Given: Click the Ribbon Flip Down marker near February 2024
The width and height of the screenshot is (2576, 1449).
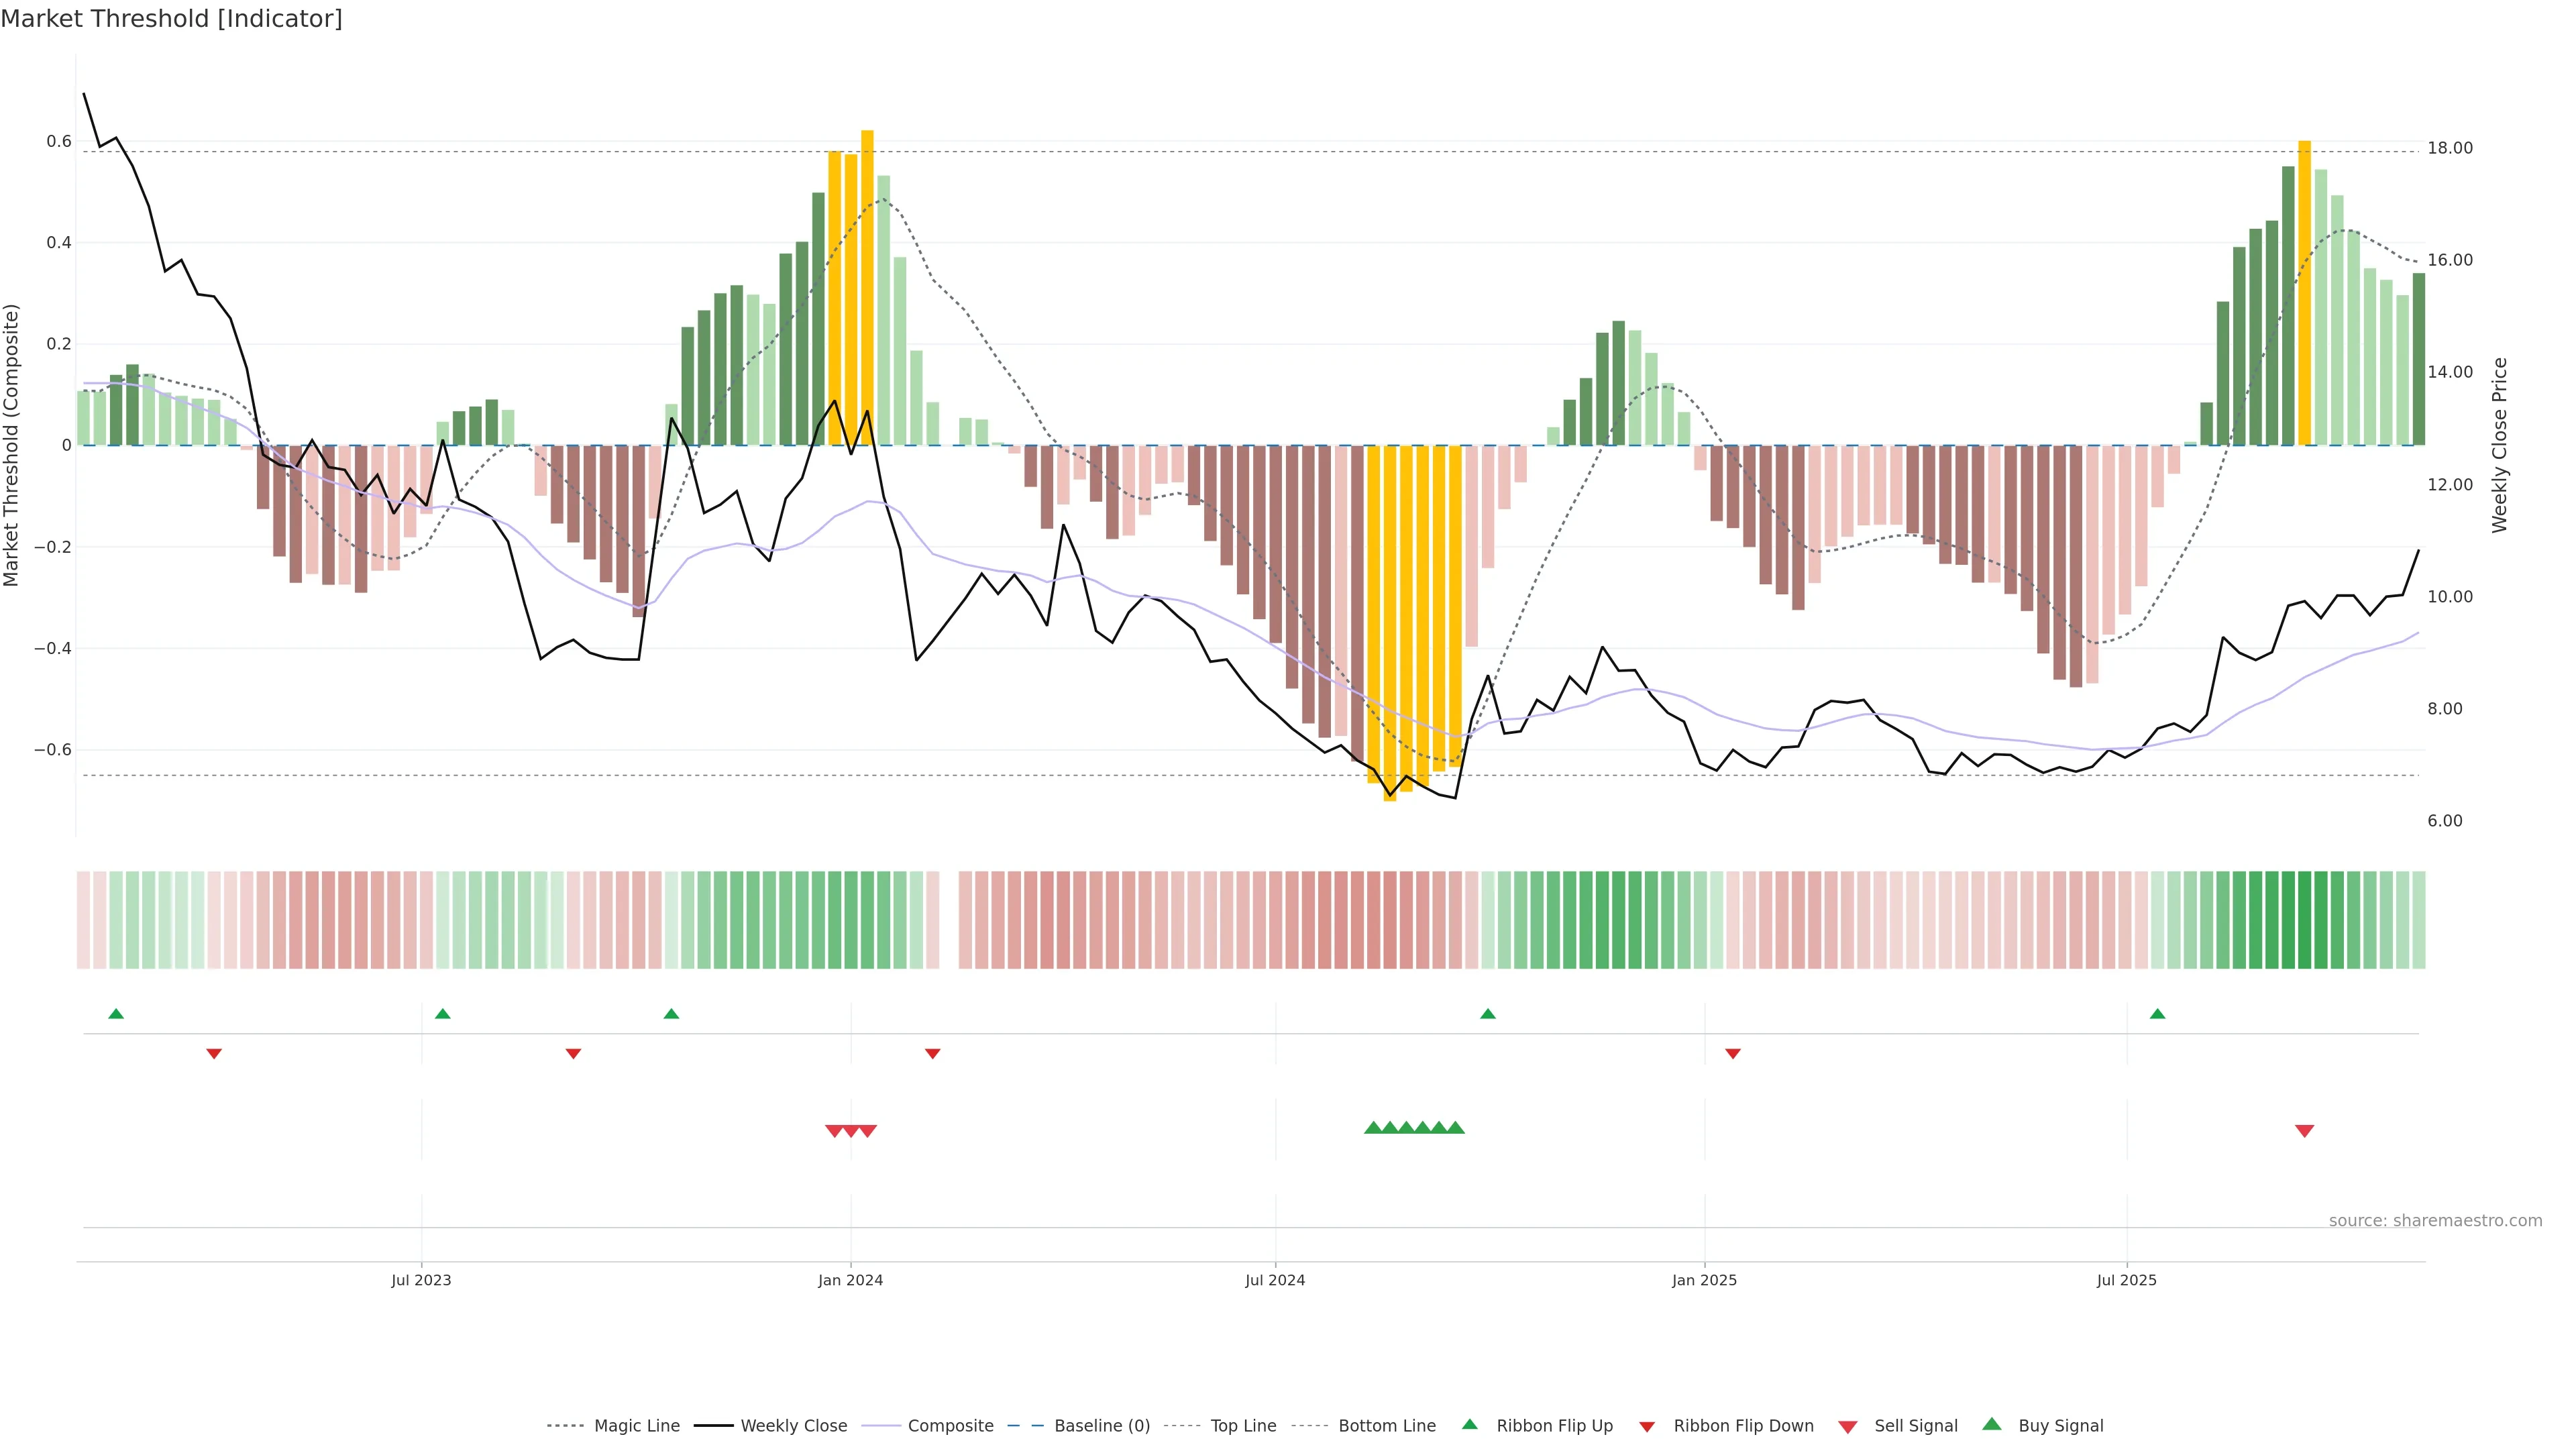Looking at the screenshot, I should 932,1053.
